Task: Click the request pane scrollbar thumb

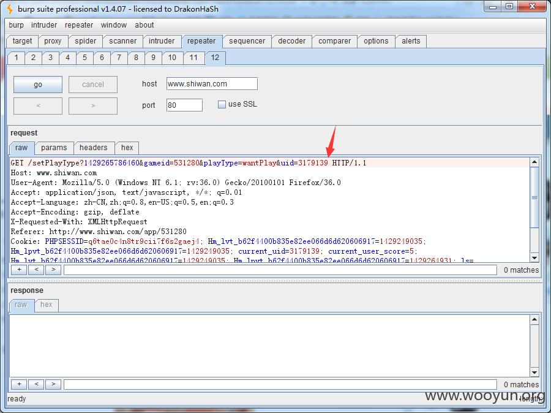Action: [x=534, y=197]
